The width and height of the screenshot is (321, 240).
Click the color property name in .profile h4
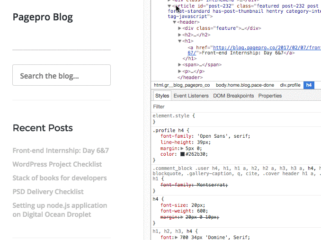pos(167,154)
